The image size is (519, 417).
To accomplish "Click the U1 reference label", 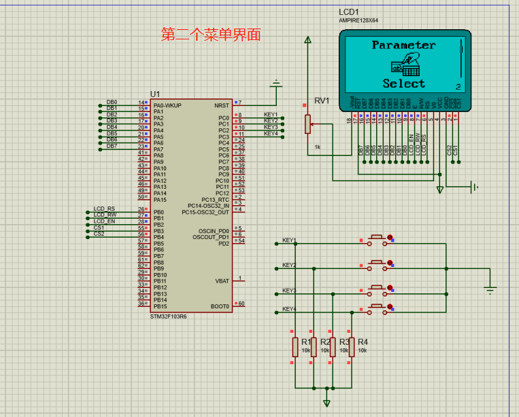I will (155, 94).
